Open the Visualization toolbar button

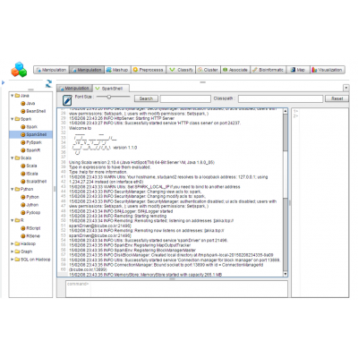pos(328,70)
